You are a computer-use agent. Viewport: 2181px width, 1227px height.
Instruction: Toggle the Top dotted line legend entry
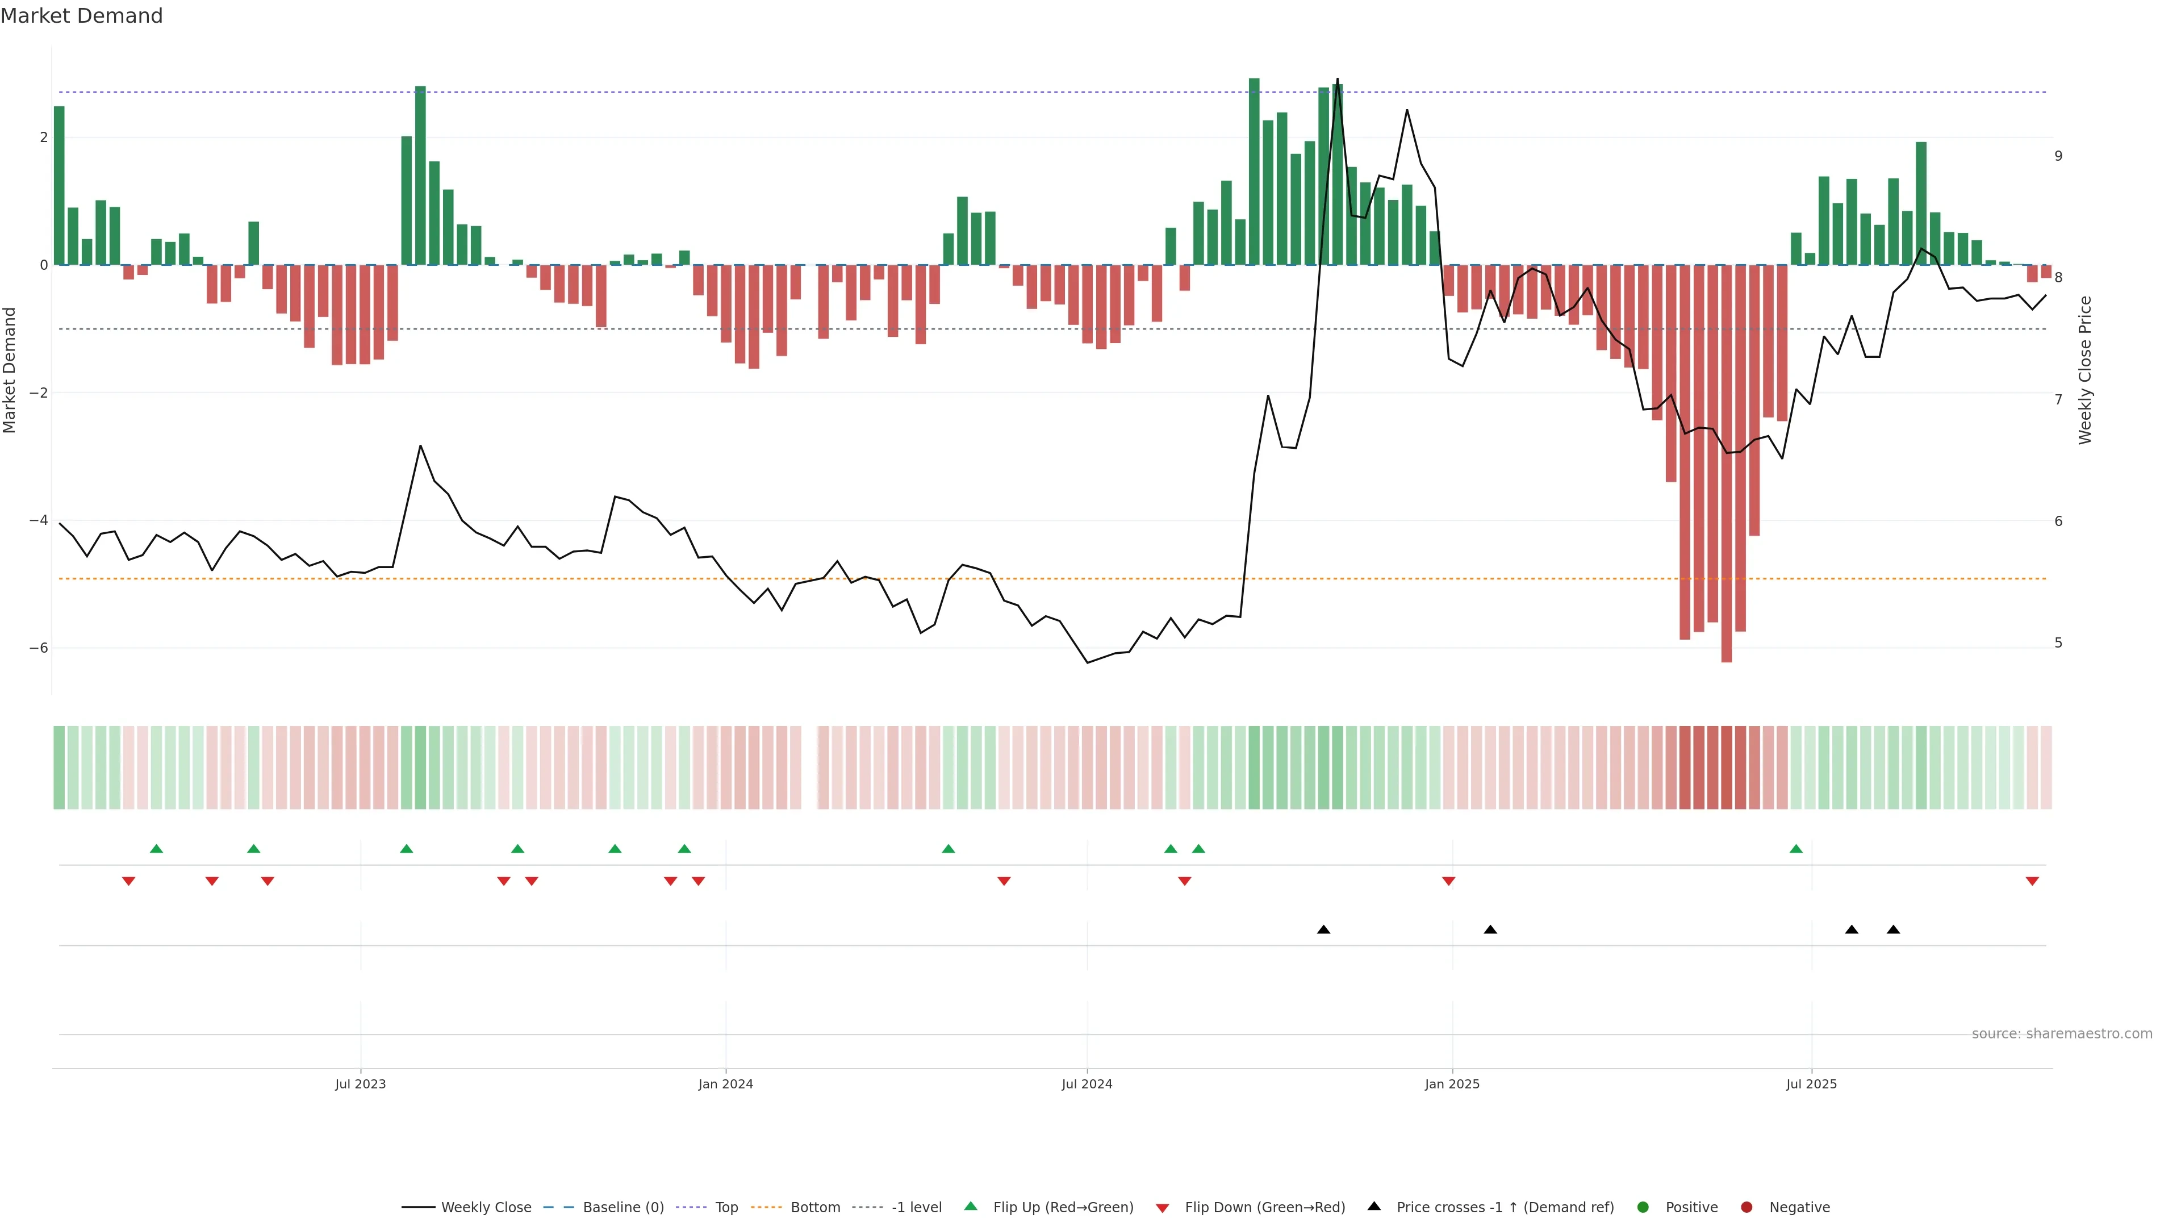pyautogui.click(x=726, y=1207)
